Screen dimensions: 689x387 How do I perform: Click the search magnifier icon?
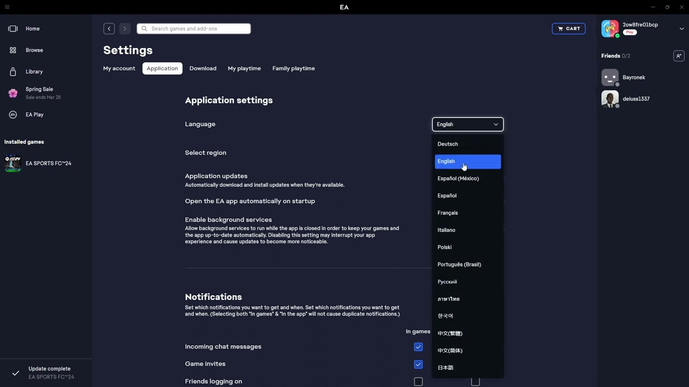(144, 28)
